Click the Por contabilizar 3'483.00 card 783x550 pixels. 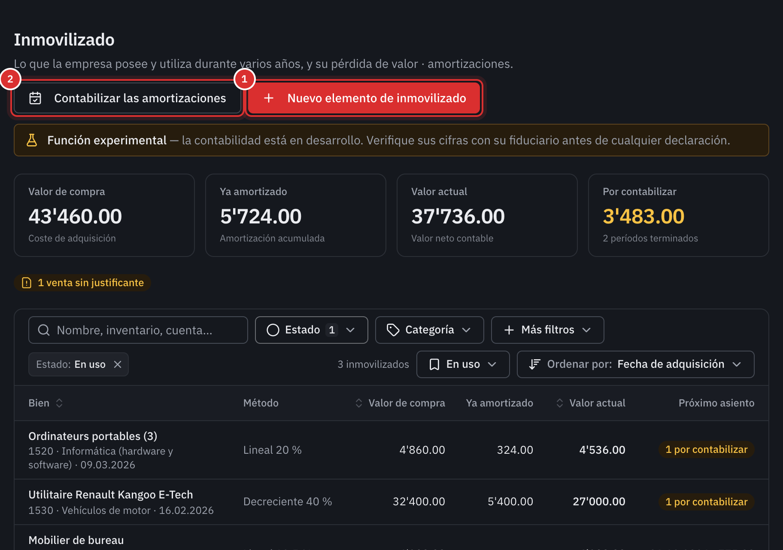[x=679, y=215]
